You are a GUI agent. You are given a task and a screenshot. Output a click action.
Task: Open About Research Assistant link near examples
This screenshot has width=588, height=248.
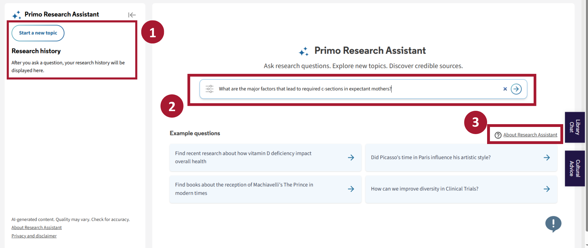coord(530,135)
